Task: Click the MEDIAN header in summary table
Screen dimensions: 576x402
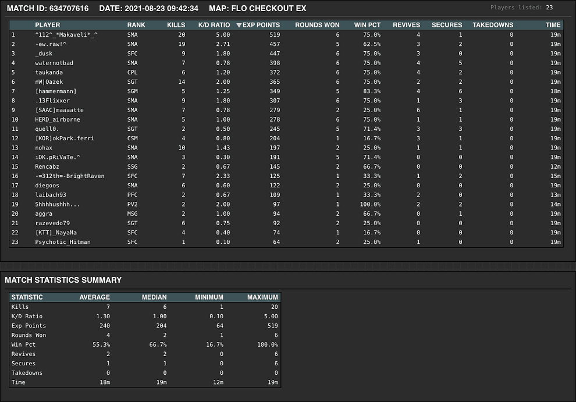Action: coord(154,297)
